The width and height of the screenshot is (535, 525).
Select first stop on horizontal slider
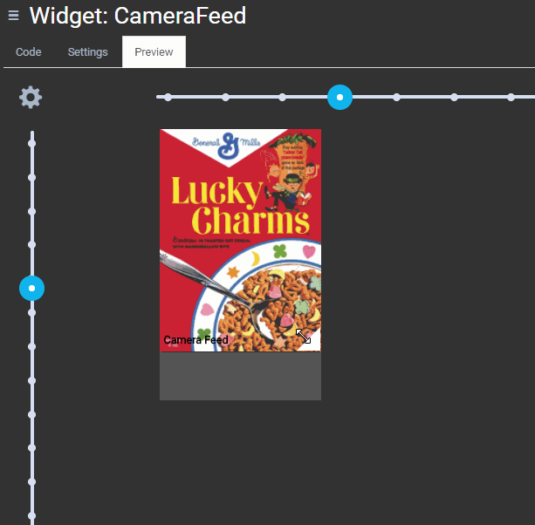pos(168,97)
